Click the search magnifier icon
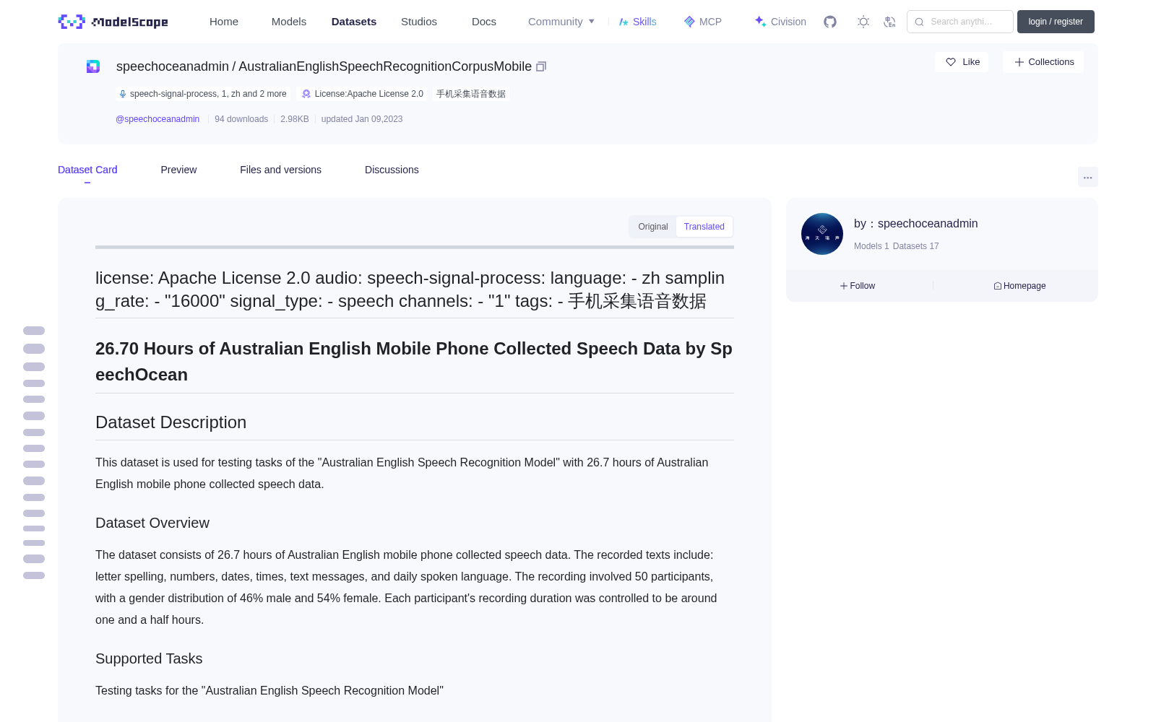The width and height of the screenshot is (1156, 722). 919,22
